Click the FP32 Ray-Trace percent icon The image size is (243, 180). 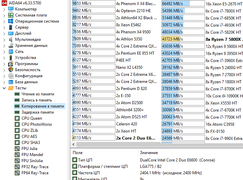click(17, 167)
